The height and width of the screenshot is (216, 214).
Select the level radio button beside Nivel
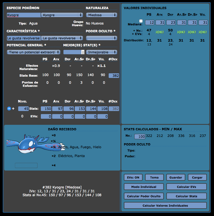[9, 109]
